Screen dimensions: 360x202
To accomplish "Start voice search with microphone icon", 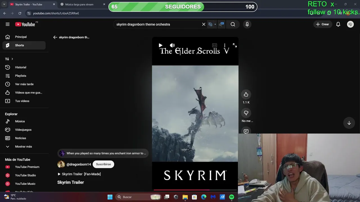I will click(247, 24).
